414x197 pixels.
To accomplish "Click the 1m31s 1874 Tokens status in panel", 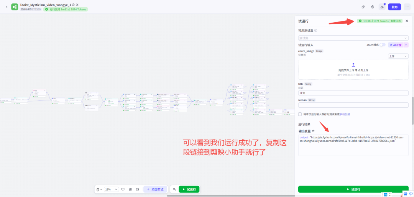I will 376,21.
